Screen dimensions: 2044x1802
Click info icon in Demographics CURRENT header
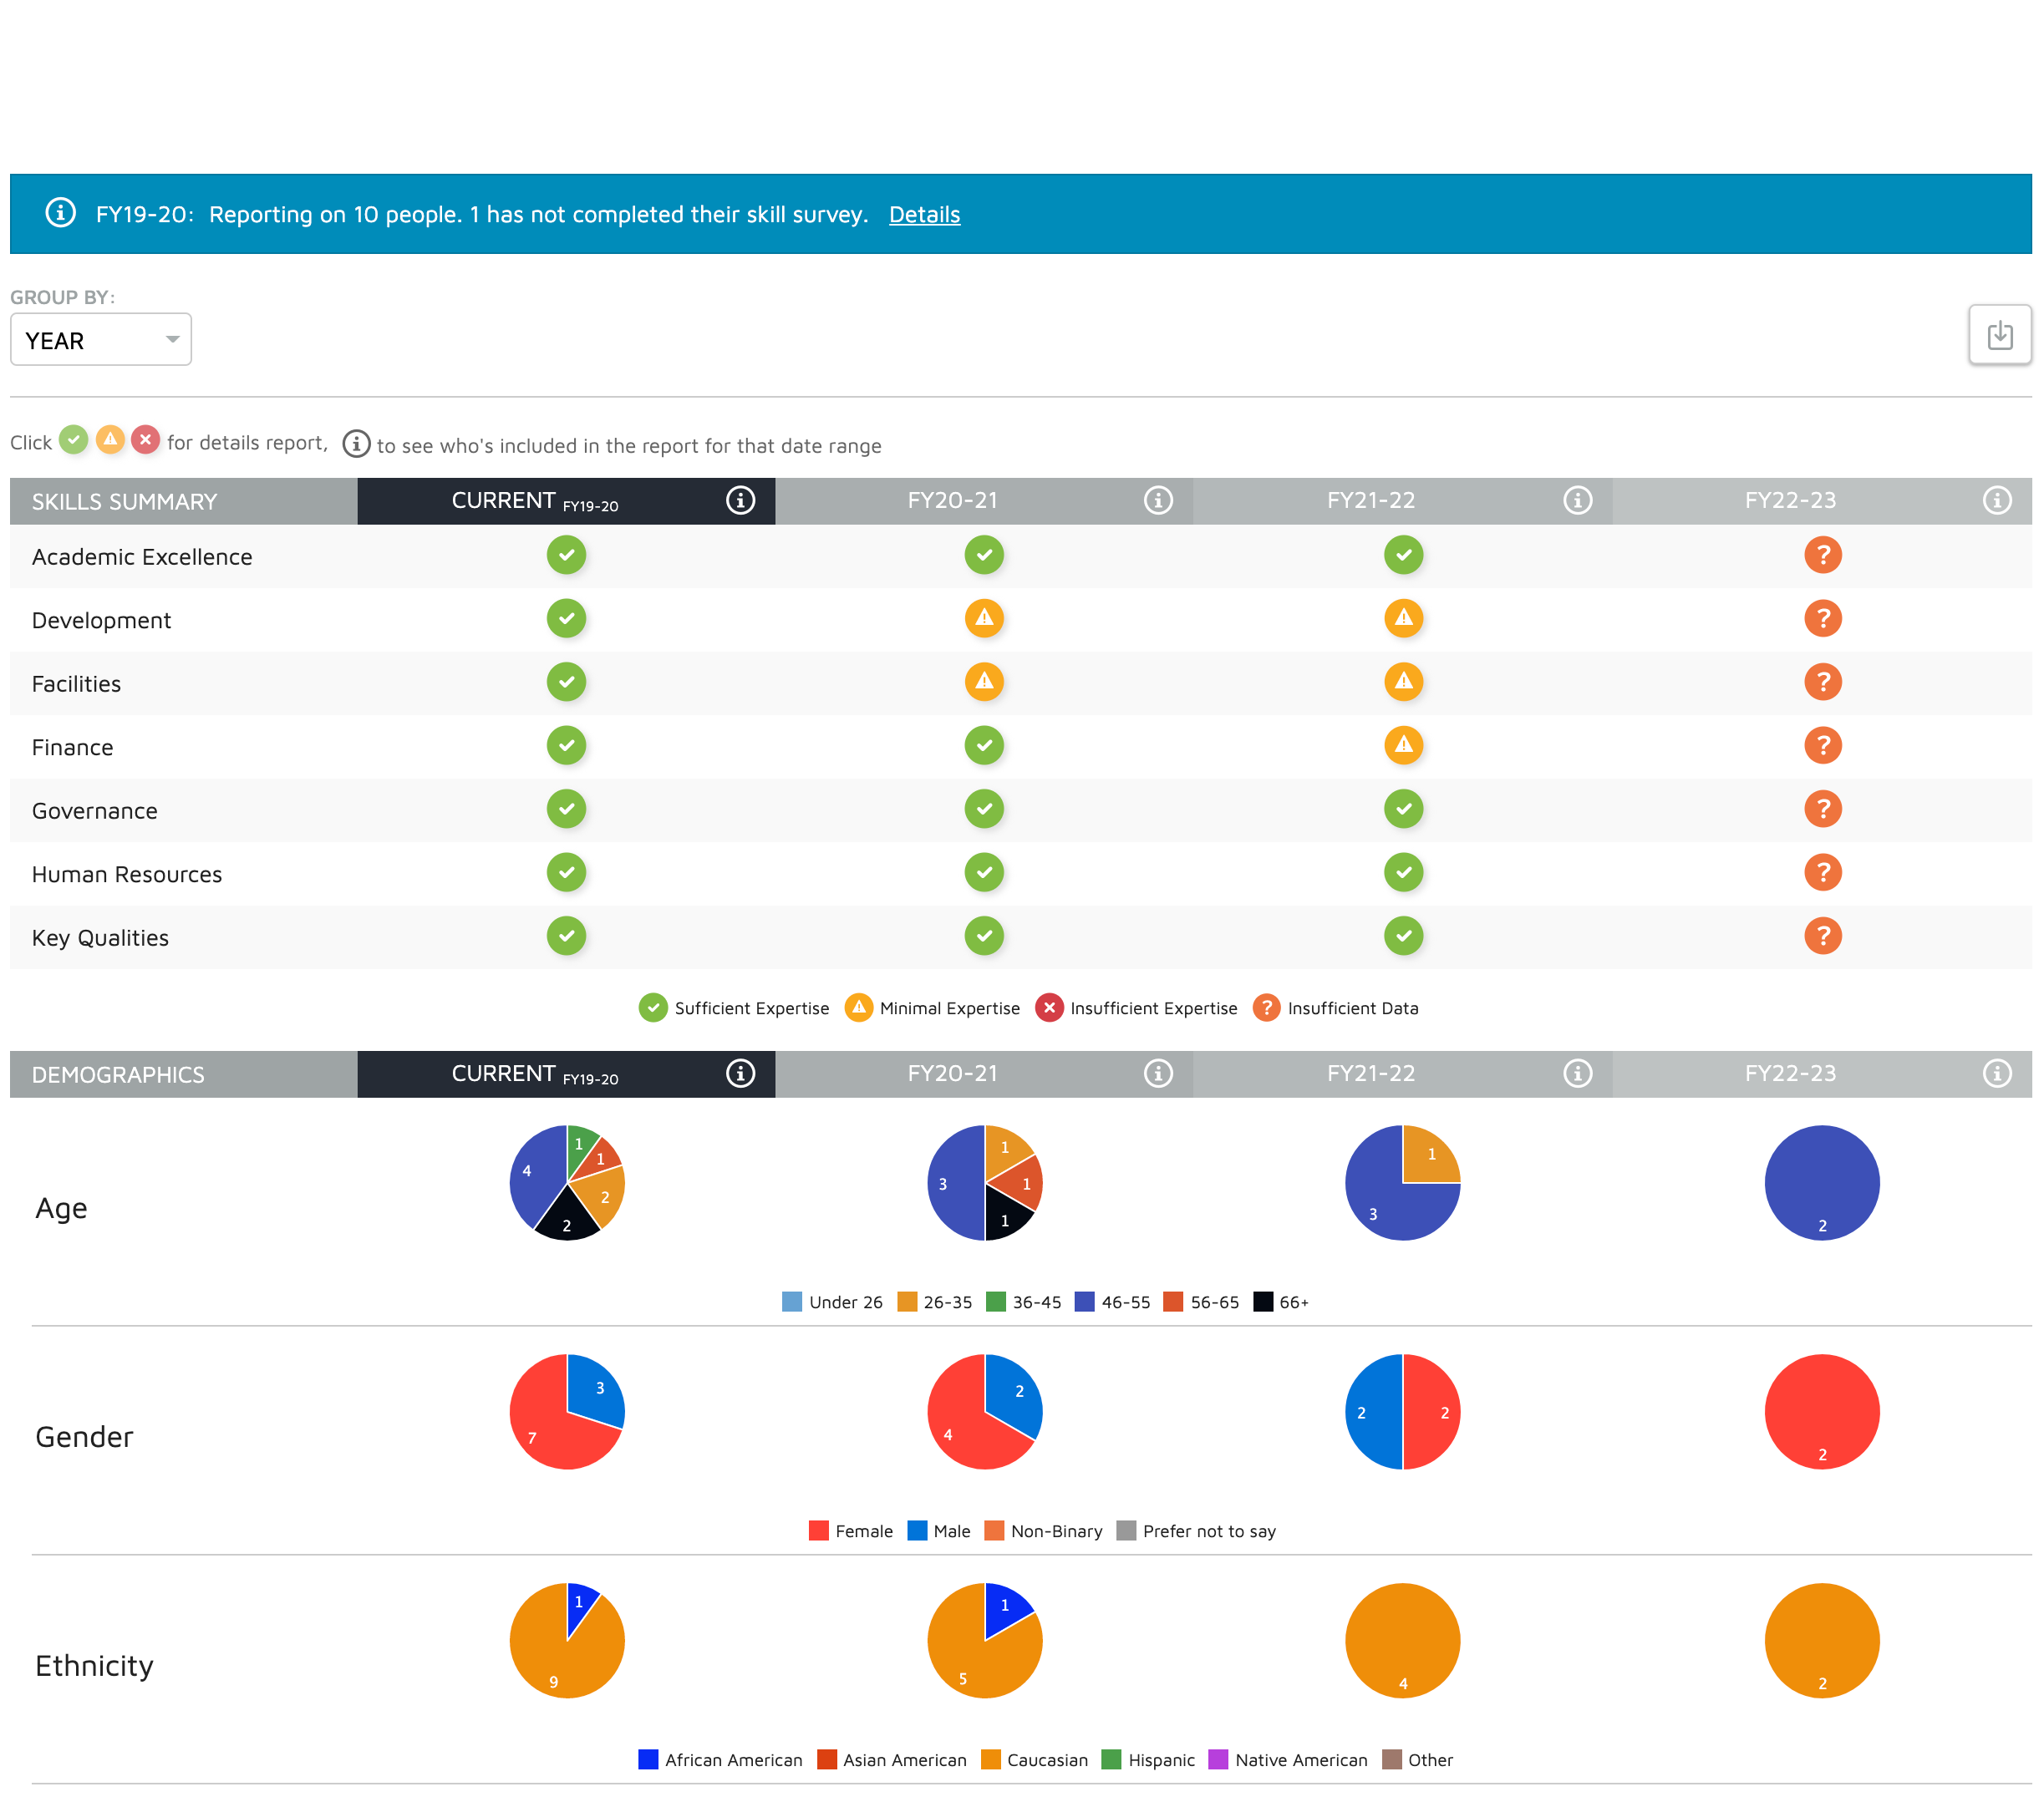[x=740, y=1073]
